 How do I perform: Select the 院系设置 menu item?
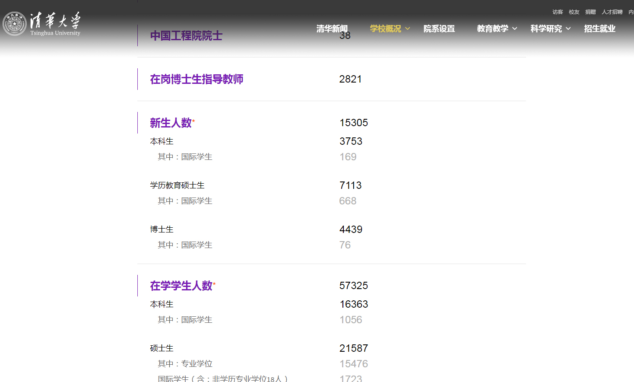click(x=439, y=29)
